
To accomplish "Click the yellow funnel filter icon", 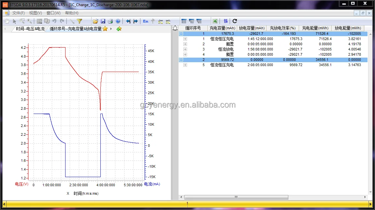I will [x=79, y=21].
